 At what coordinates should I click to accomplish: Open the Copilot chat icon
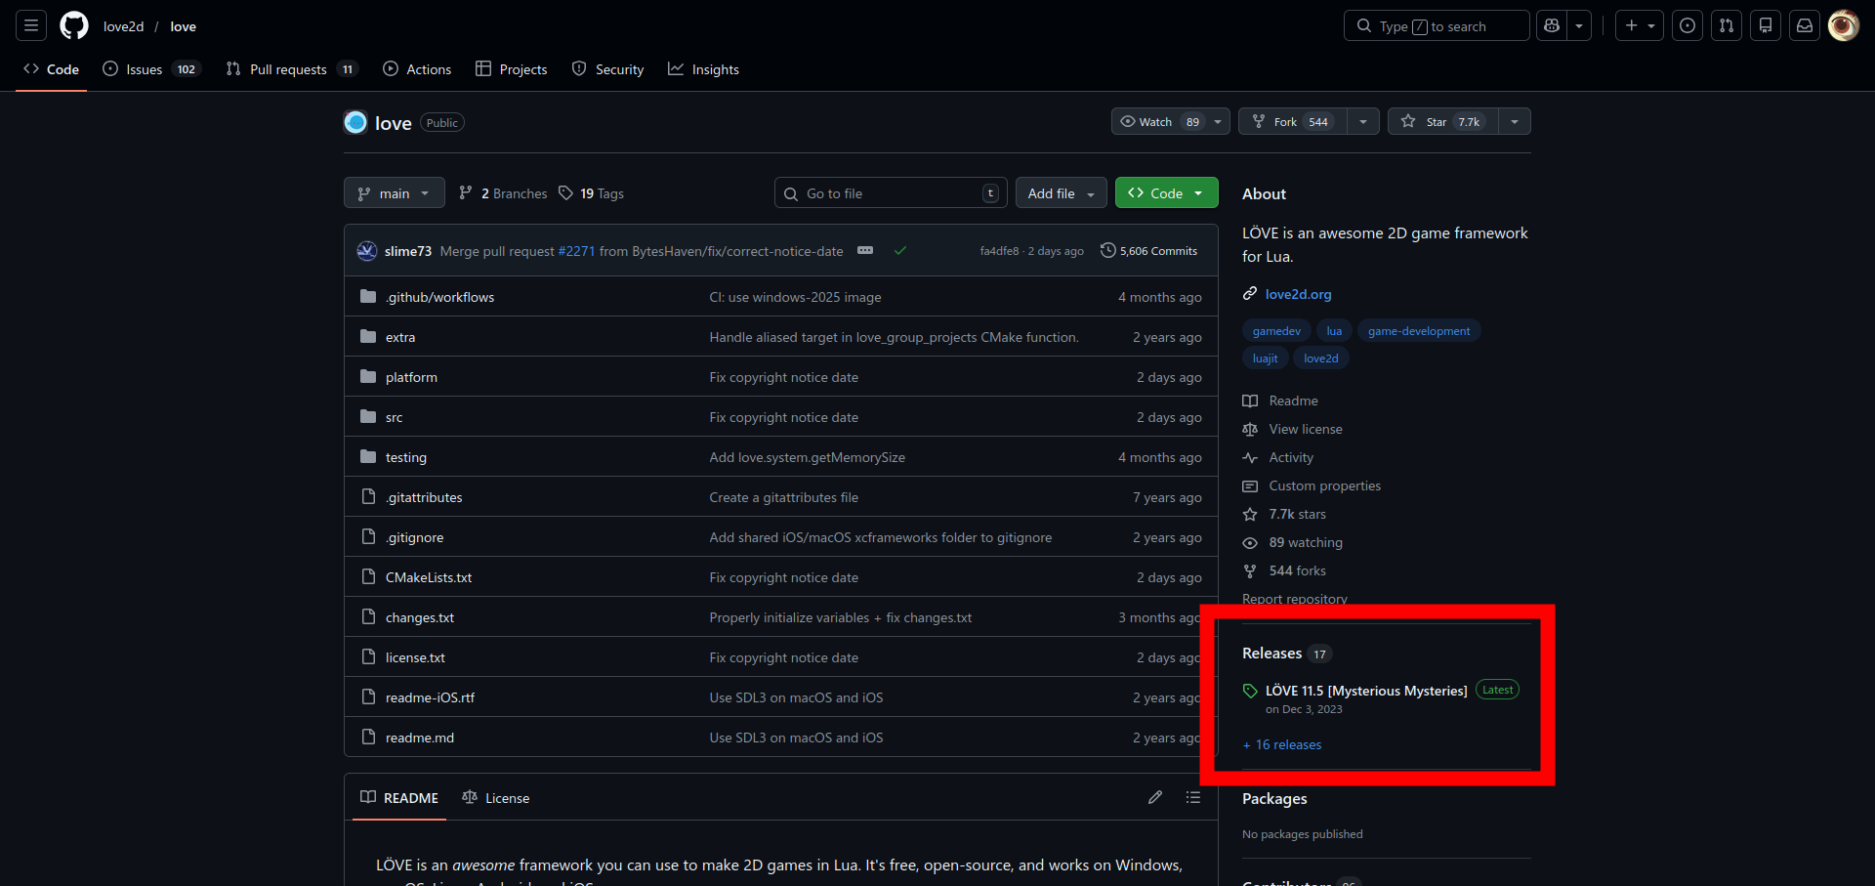coord(1552,26)
